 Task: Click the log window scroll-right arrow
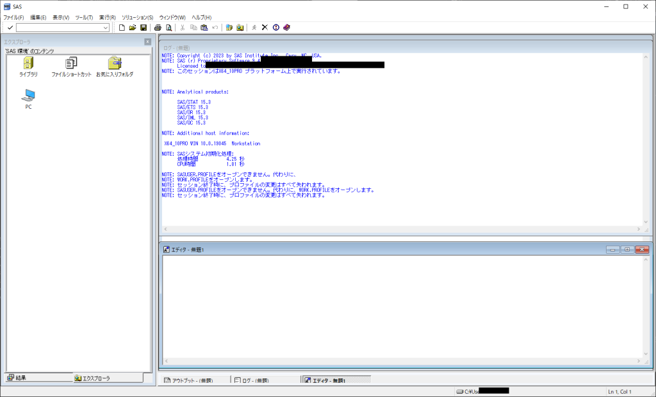click(639, 229)
